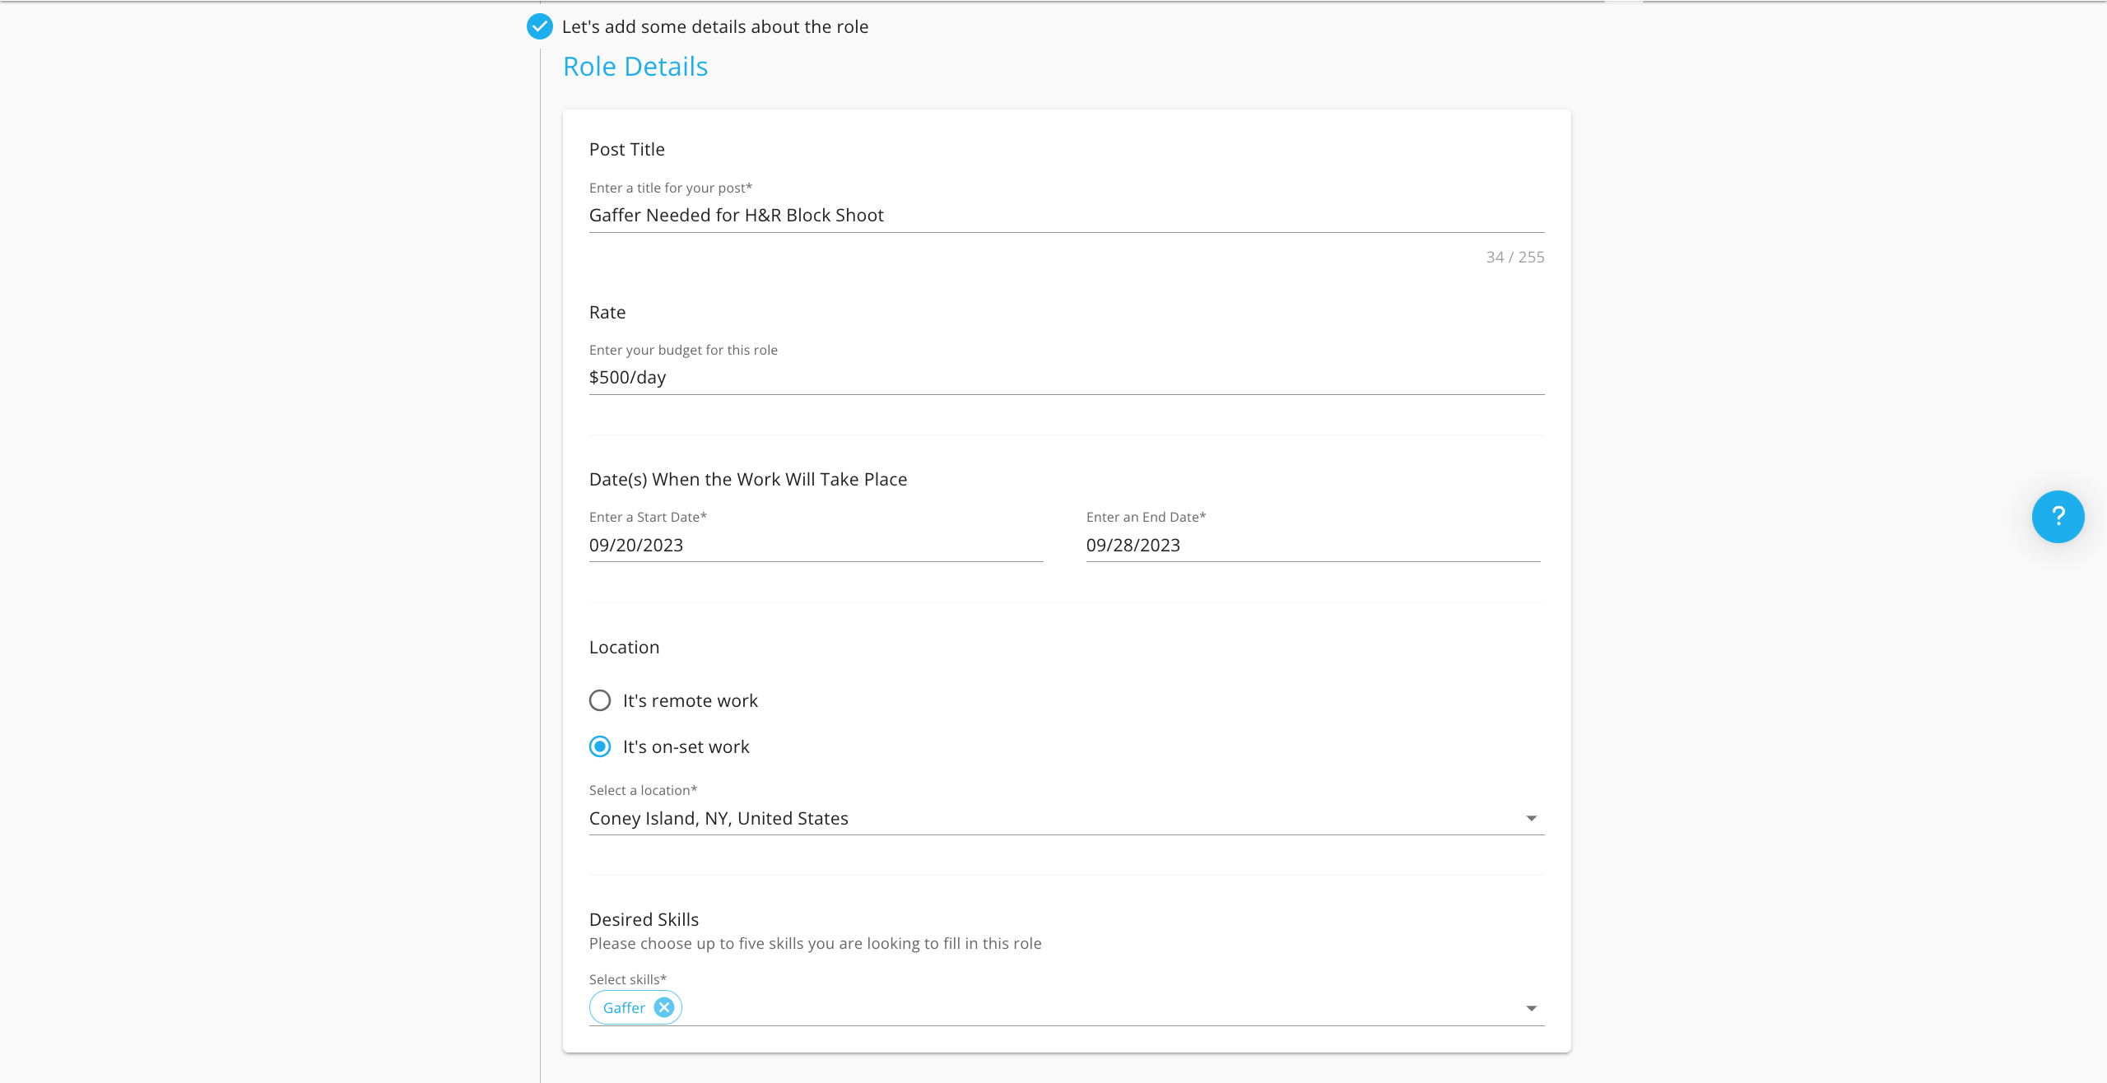The width and height of the screenshot is (2107, 1083).
Task: Select the "It's remote work" radio button
Action: point(600,700)
